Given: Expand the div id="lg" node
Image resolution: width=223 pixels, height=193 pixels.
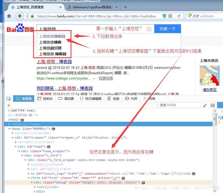Looking at the screenshot, I should pos(29,169).
